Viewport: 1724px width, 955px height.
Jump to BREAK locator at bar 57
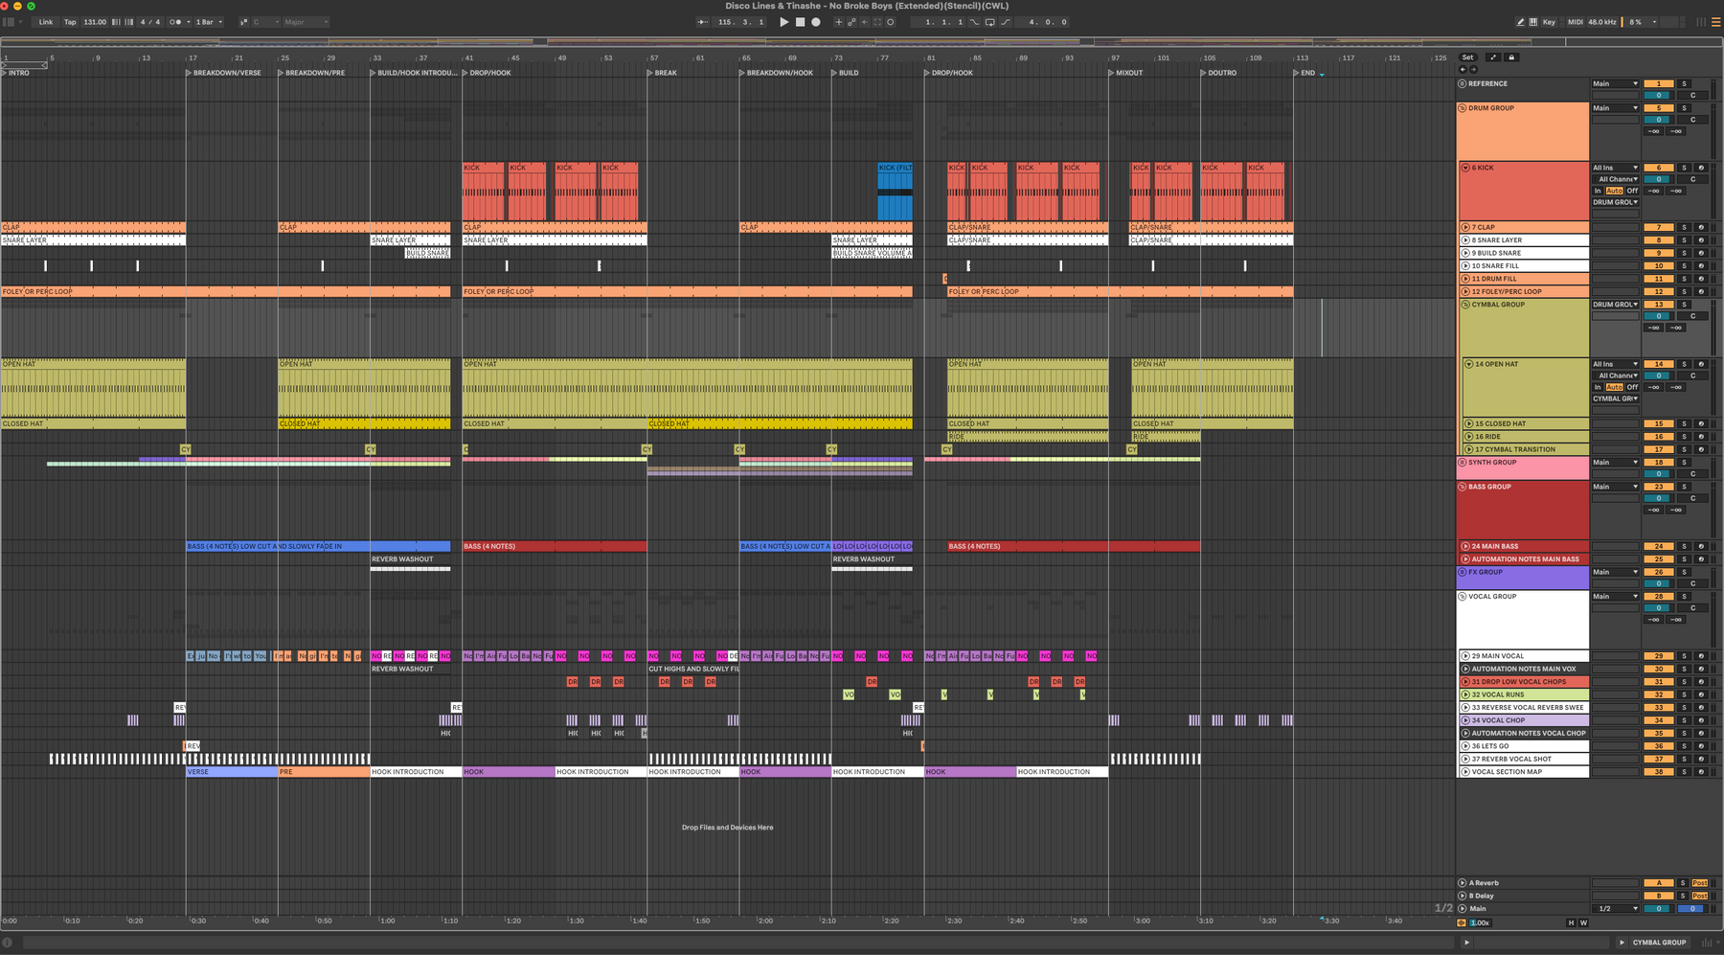pyautogui.click(x=664, y=73)
